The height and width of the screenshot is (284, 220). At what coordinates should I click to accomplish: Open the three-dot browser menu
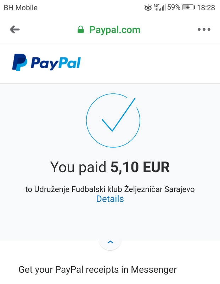click(204, 29)
